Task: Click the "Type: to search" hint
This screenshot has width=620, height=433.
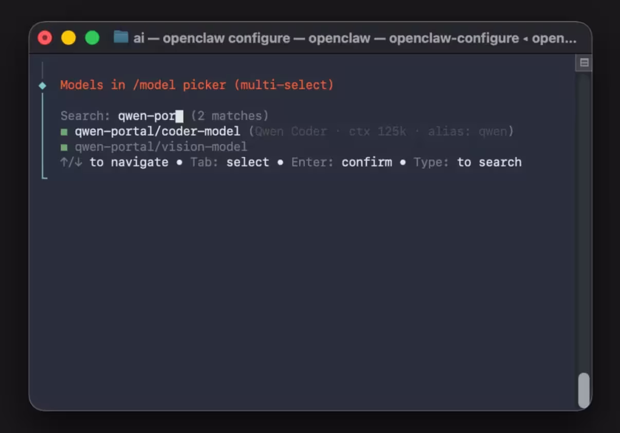Action: [467, 163]
